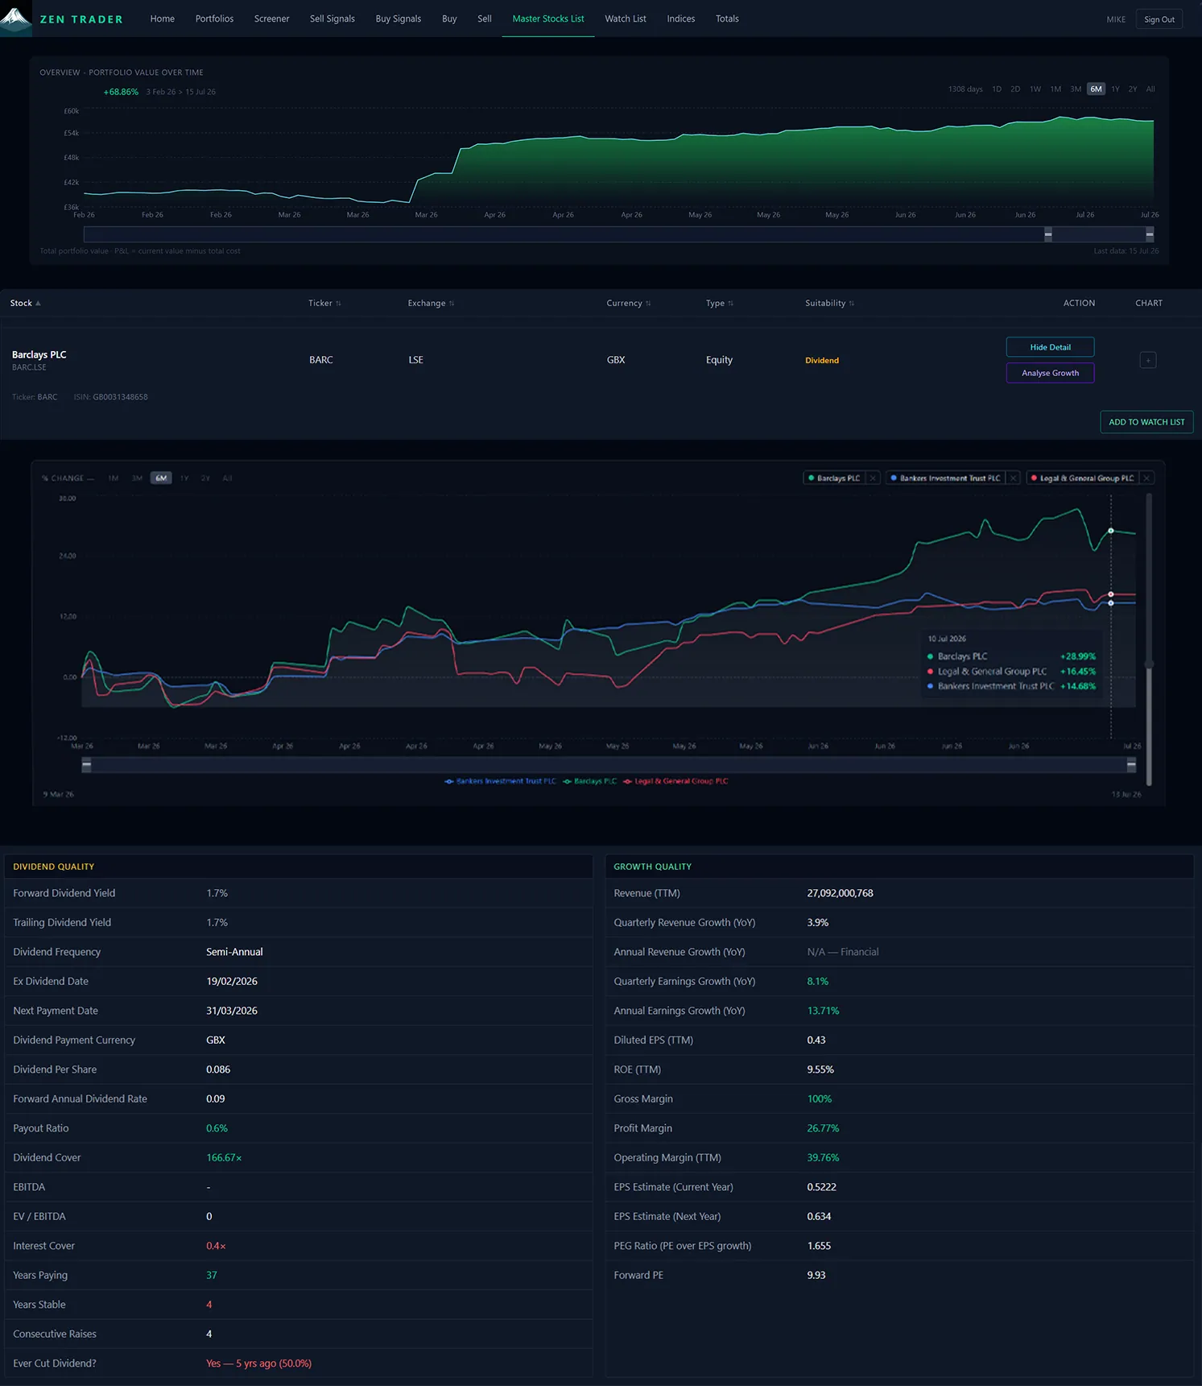Screen dimensions: 1202x1386
Task: Set portfolio chart range to All
Action: (1150, 89)
